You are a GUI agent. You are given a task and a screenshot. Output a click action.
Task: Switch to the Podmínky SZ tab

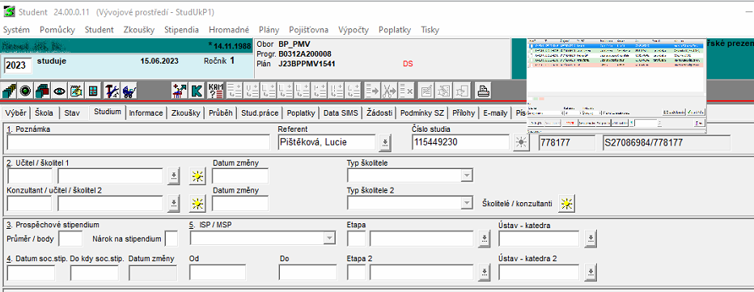pos(422,113)
